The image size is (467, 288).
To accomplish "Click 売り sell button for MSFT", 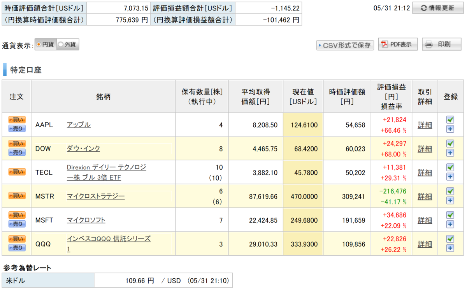I will pyautogui.click(x=17, y=224).
